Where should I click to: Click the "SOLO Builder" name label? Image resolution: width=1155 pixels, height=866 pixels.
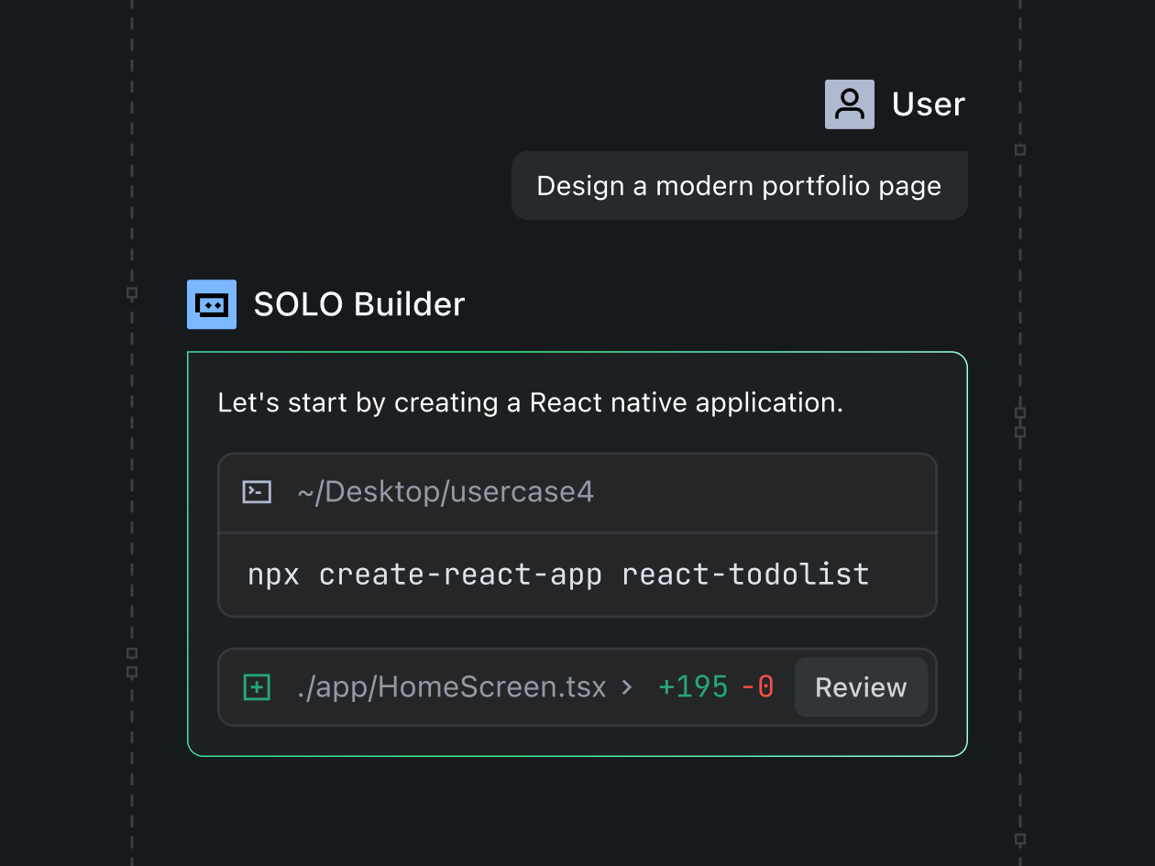point(359,304)
